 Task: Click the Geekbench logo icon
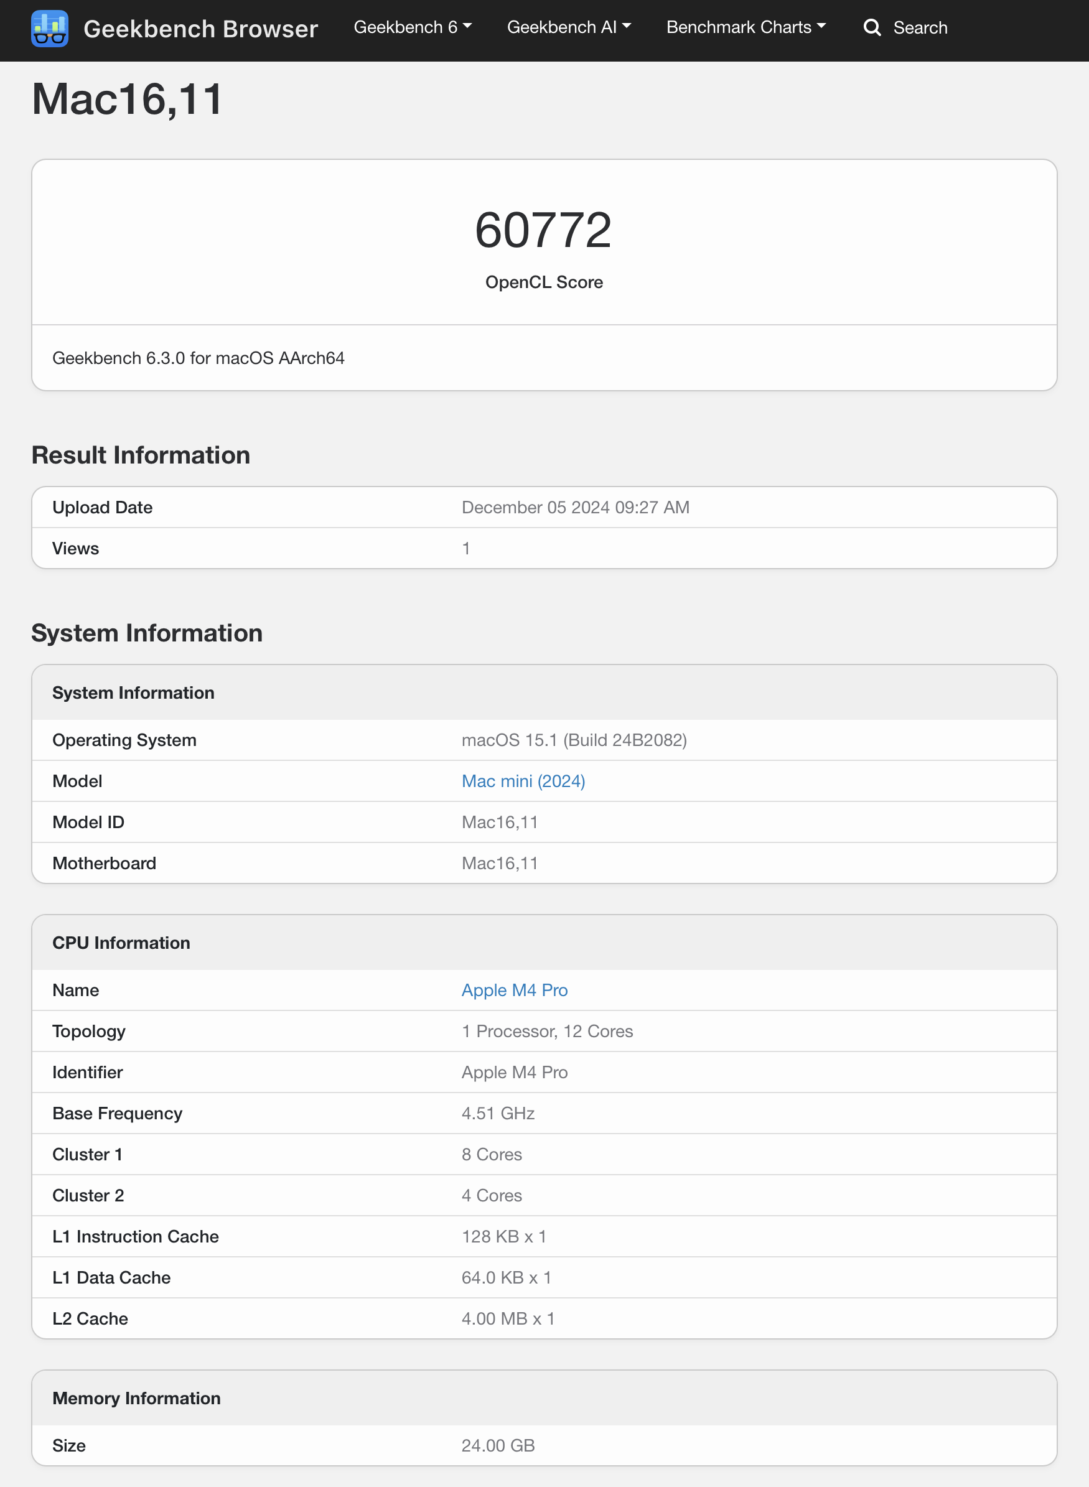click(49, 29)
